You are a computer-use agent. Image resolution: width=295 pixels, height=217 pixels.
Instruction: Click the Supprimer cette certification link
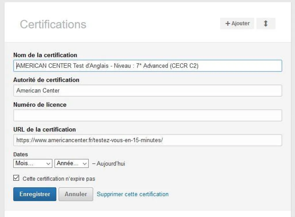pyautogui.click(x=133, y=194)
